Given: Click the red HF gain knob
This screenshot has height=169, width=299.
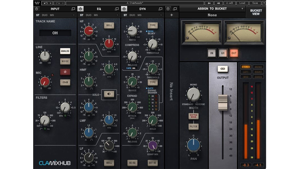Looking at the screenshot, I should [89, 31].
